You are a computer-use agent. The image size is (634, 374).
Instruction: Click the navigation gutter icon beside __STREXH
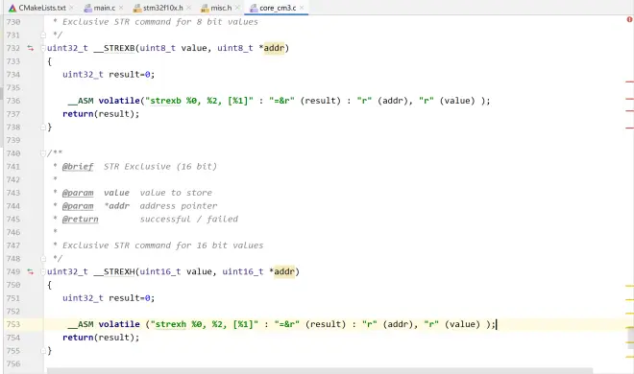point(31,271)
